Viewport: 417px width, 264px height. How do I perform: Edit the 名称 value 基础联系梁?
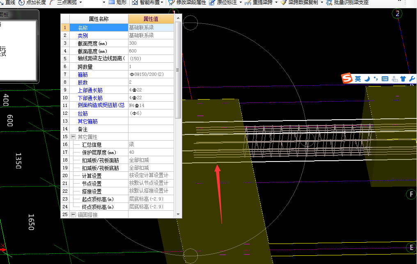pos(151,27)
